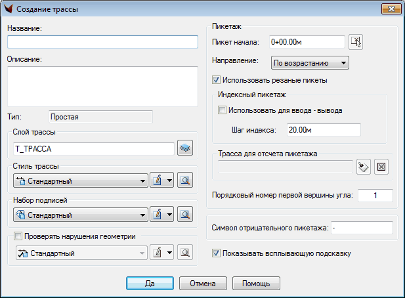Click the clear X icon for reference alignment

click(x=383, y=167)
